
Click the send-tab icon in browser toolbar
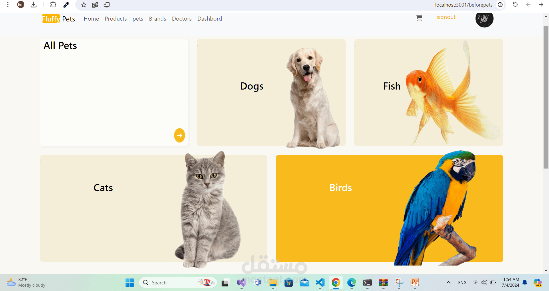[x=107, y=5]
